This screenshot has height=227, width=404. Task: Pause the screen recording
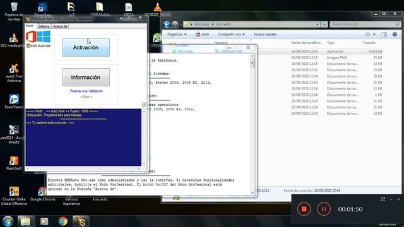[x=324, y=209]
